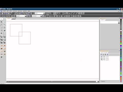The image size is (123, 92).
Task: Switch to the second drawing document tab
Action: 13,18
